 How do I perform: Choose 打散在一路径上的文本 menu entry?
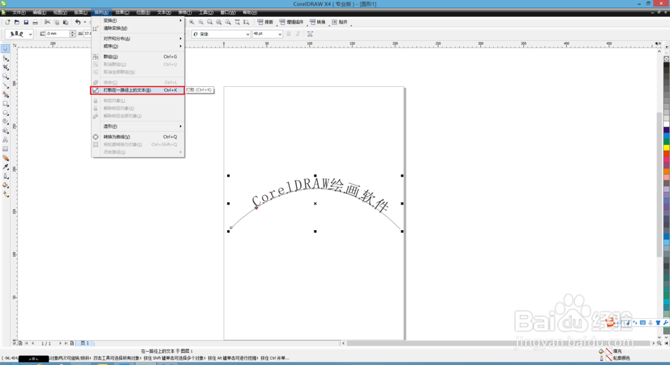click(x=137, y=90)
